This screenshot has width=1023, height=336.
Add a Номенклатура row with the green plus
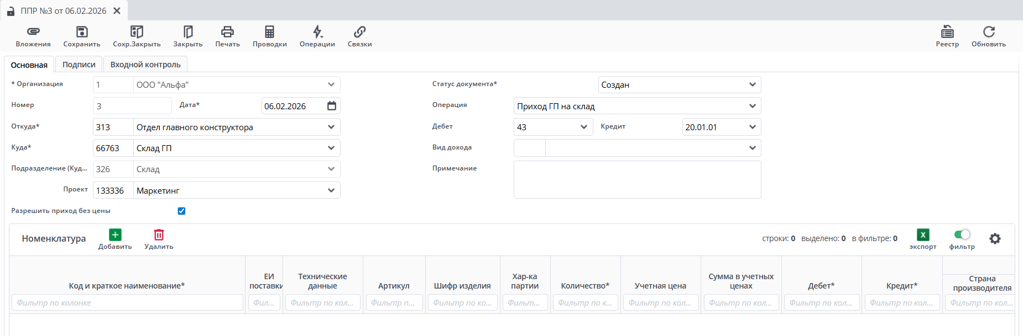[115, 235]
